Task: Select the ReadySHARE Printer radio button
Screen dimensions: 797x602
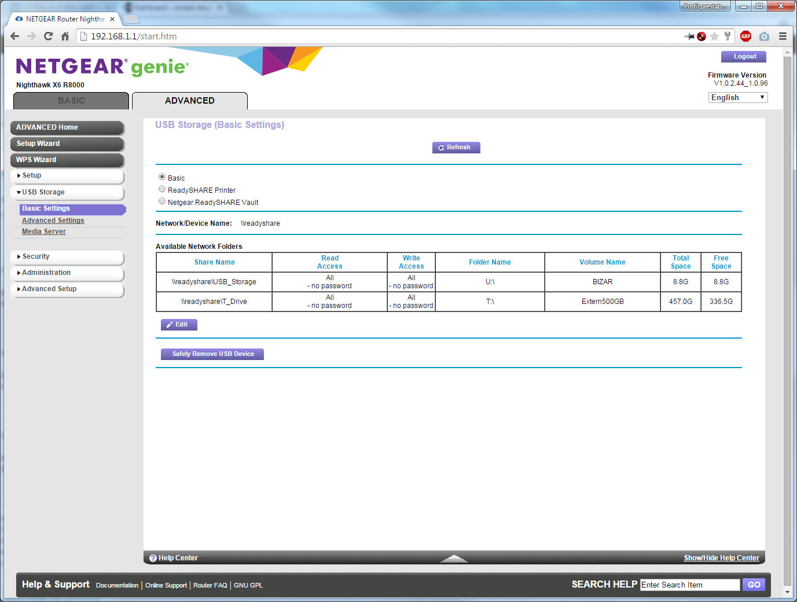Action: coord(162,189)
